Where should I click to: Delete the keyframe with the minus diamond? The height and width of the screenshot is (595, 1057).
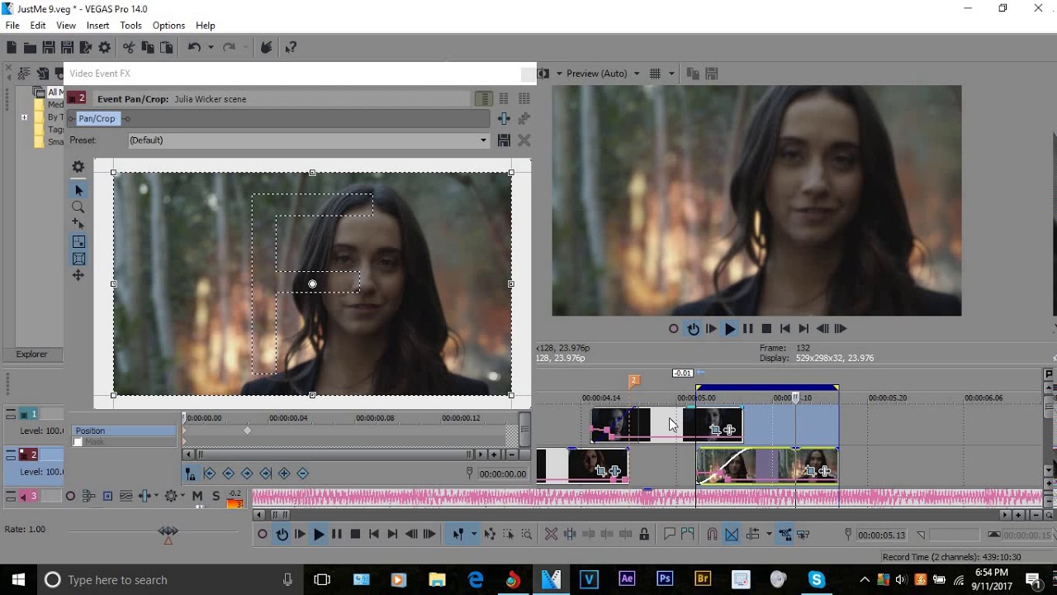point(302,474)
